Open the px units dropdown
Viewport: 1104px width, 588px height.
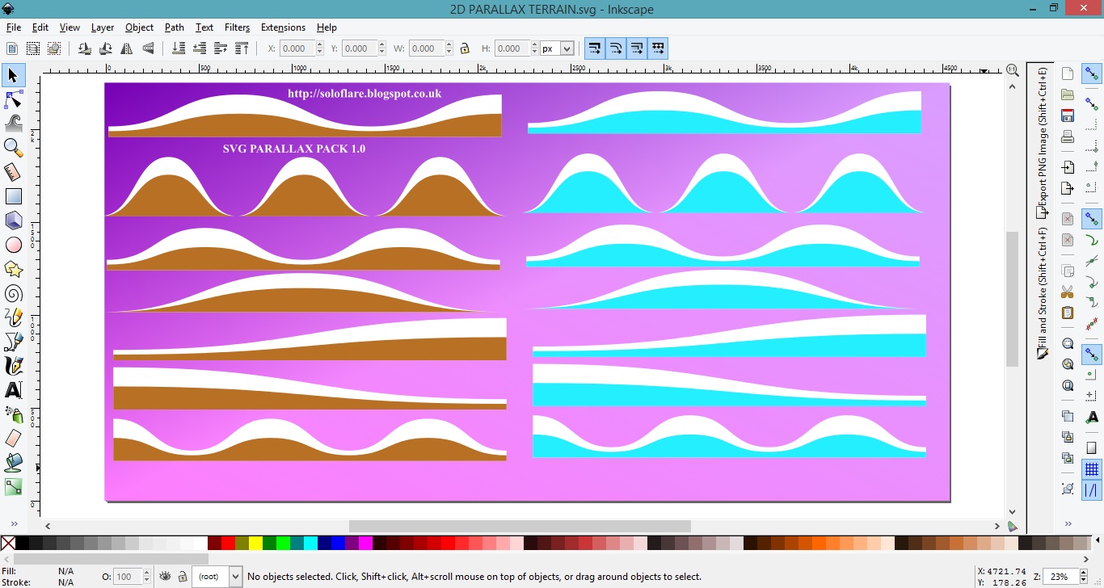(567, 48)
